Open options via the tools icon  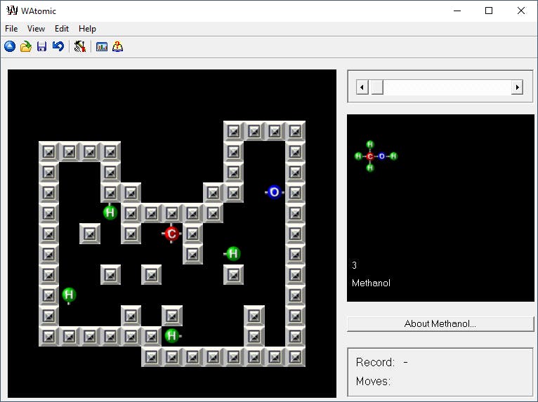coord(80,46)
